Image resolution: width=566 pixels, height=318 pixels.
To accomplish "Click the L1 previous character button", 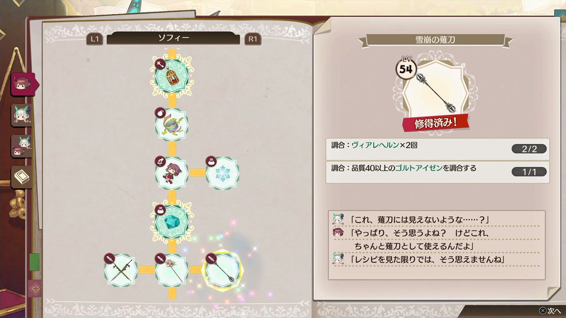I will [x=94, y=39].
